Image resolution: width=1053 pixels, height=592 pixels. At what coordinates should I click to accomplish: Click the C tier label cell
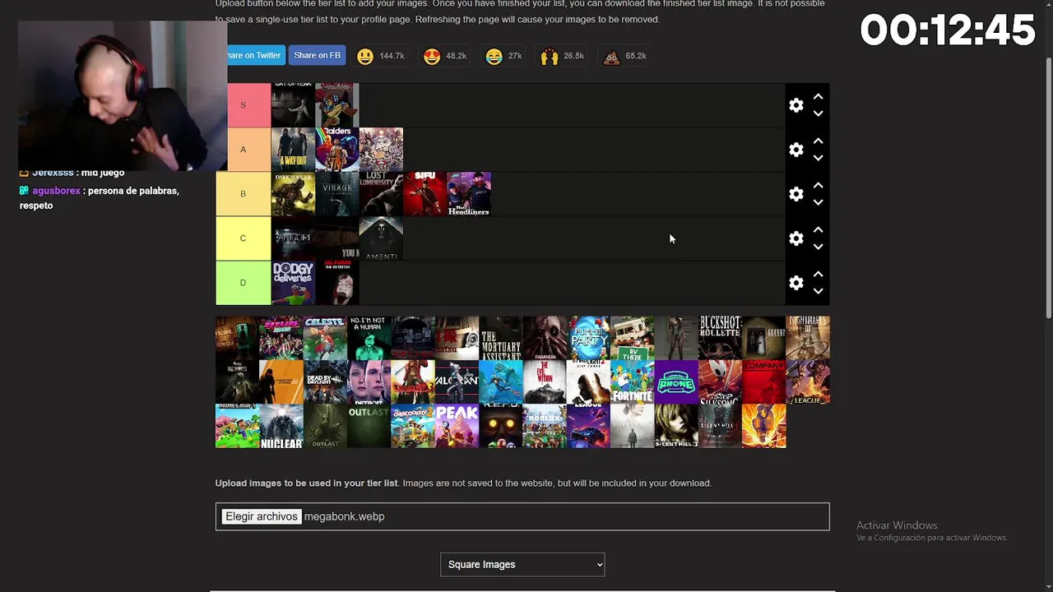tap(243, 238)
